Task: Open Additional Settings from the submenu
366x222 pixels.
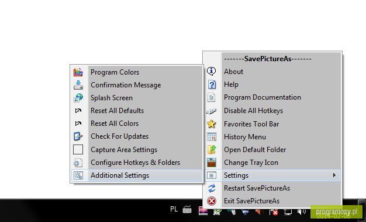Action: click(x=137, y=175)
